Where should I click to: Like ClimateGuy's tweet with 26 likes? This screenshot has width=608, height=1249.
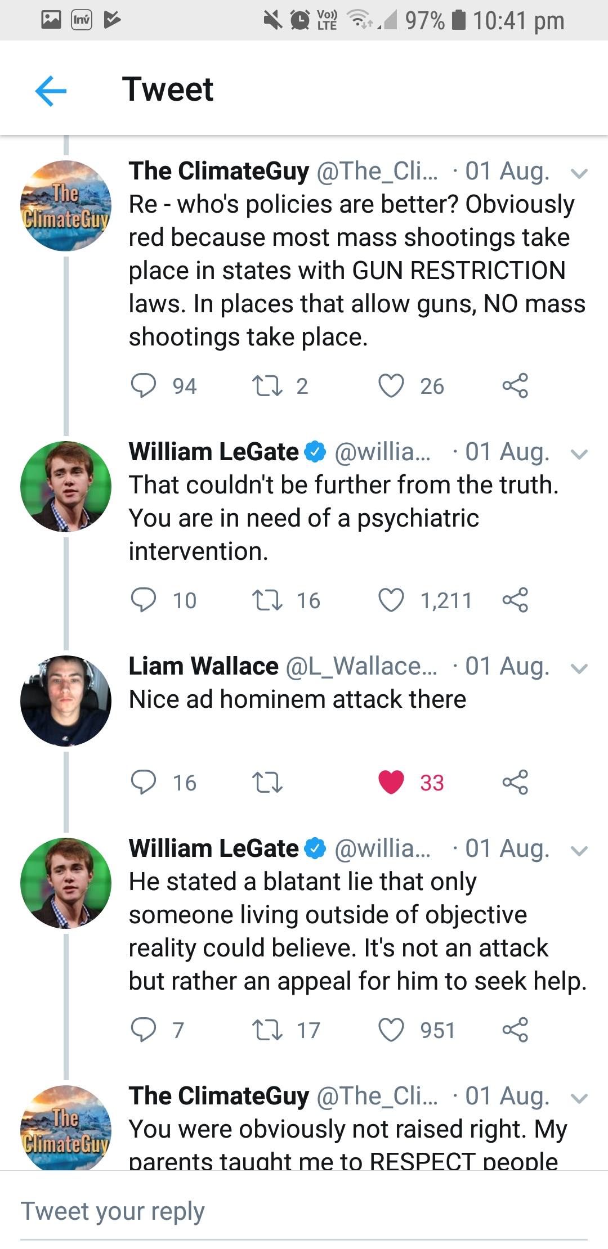(391, 386)
